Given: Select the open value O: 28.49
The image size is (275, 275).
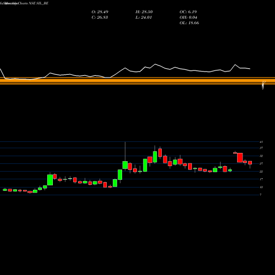Looking at the screenshot, I should 100,12.
